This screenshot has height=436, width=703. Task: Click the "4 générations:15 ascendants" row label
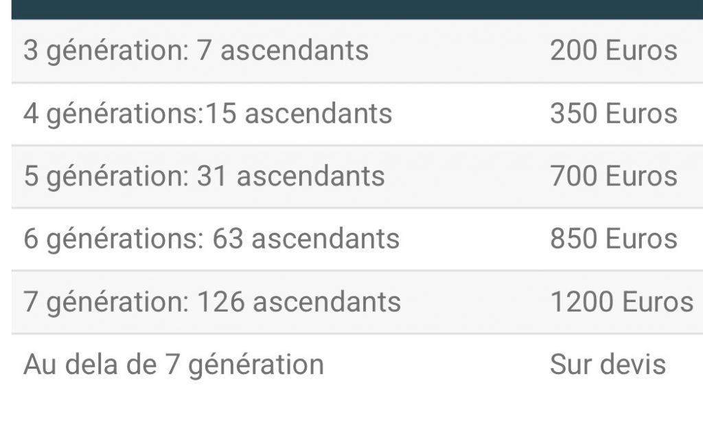tap(207, 114)
